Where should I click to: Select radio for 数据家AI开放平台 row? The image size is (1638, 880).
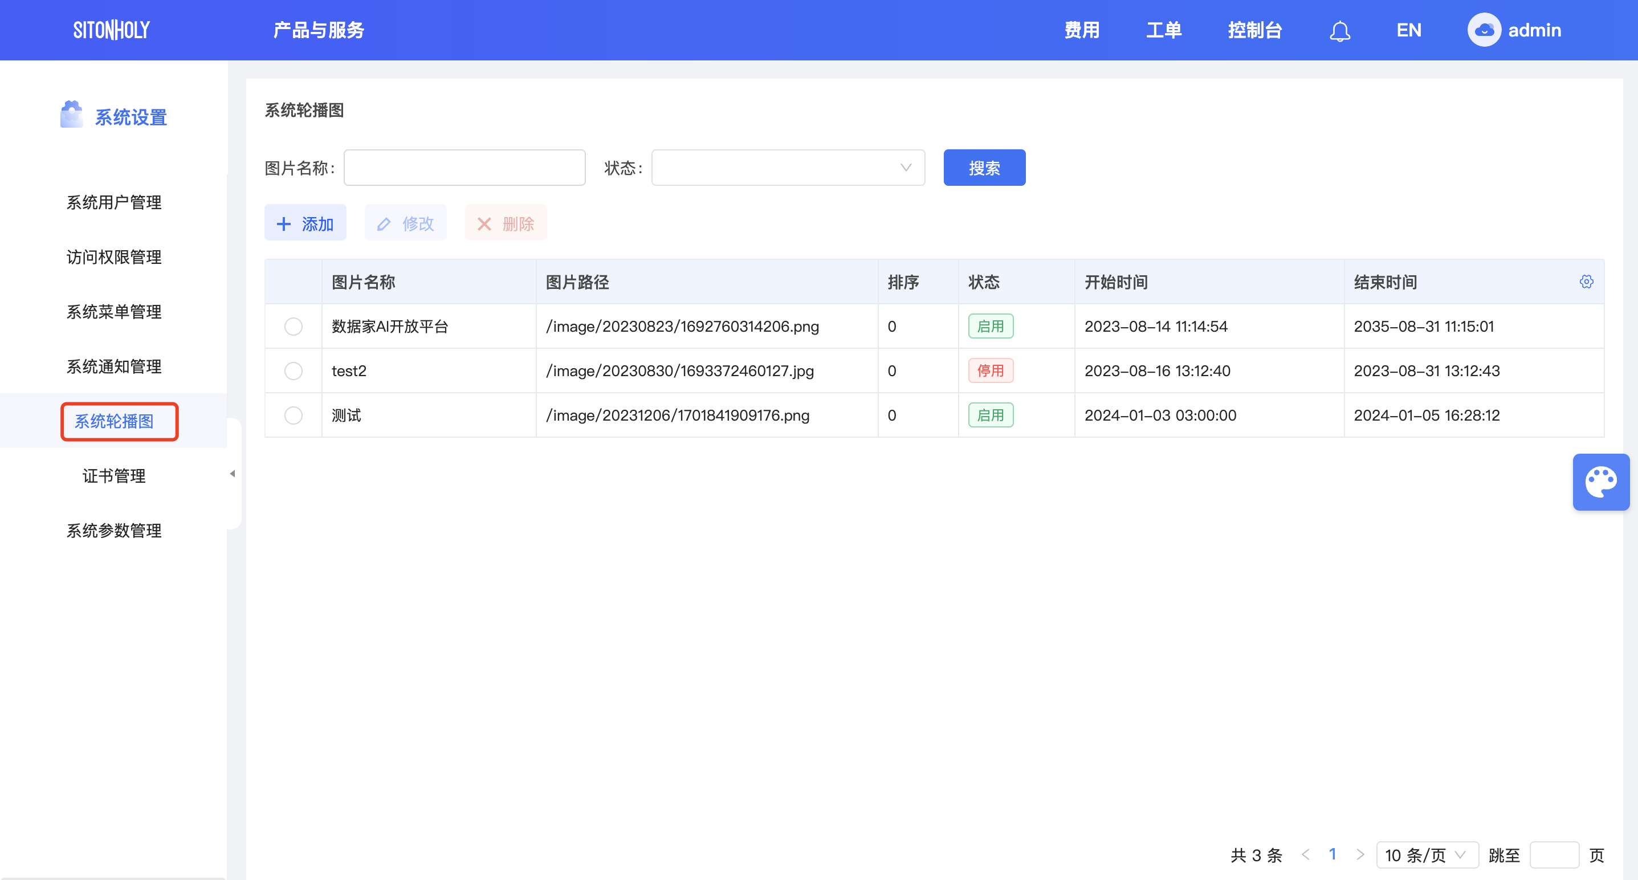(293, 326)
